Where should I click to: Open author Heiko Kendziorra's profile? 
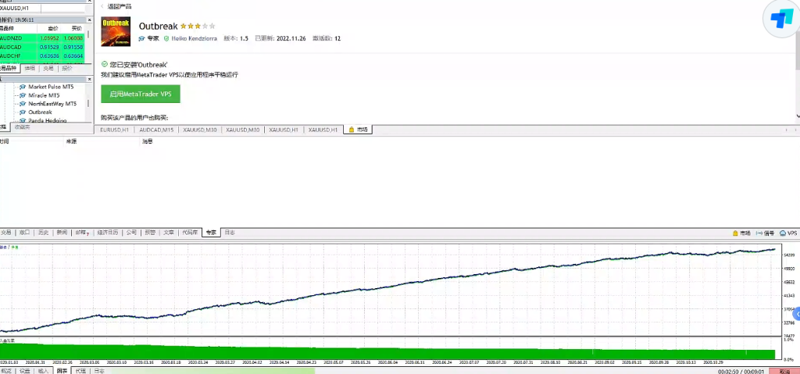pos(193,38)
